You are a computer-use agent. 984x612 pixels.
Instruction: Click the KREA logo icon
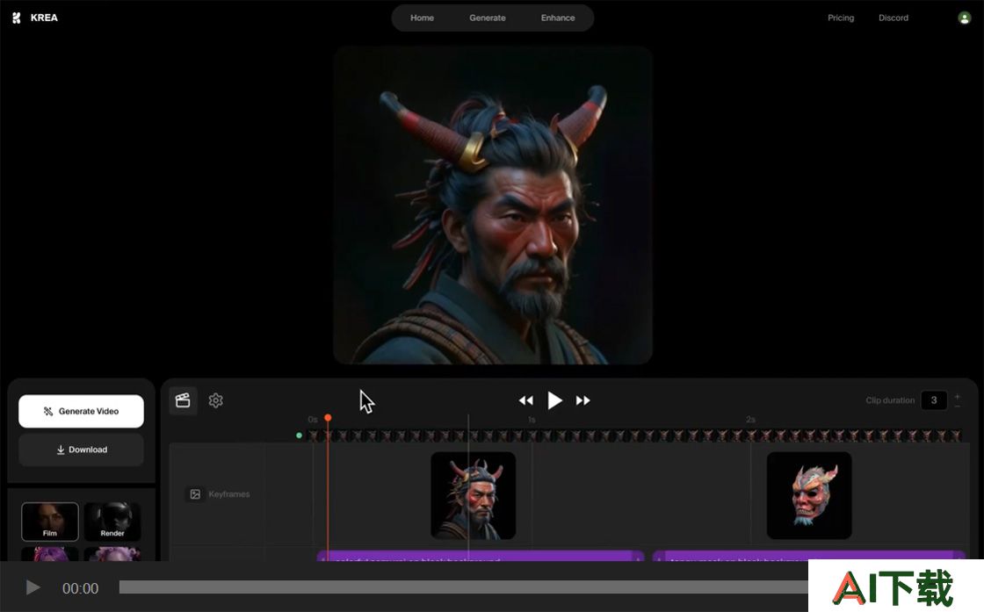click(17, 18)
